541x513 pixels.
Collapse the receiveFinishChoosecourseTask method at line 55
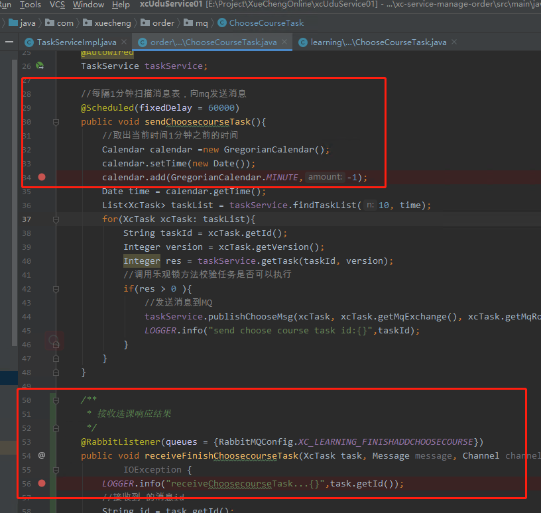tap(56, 470)
